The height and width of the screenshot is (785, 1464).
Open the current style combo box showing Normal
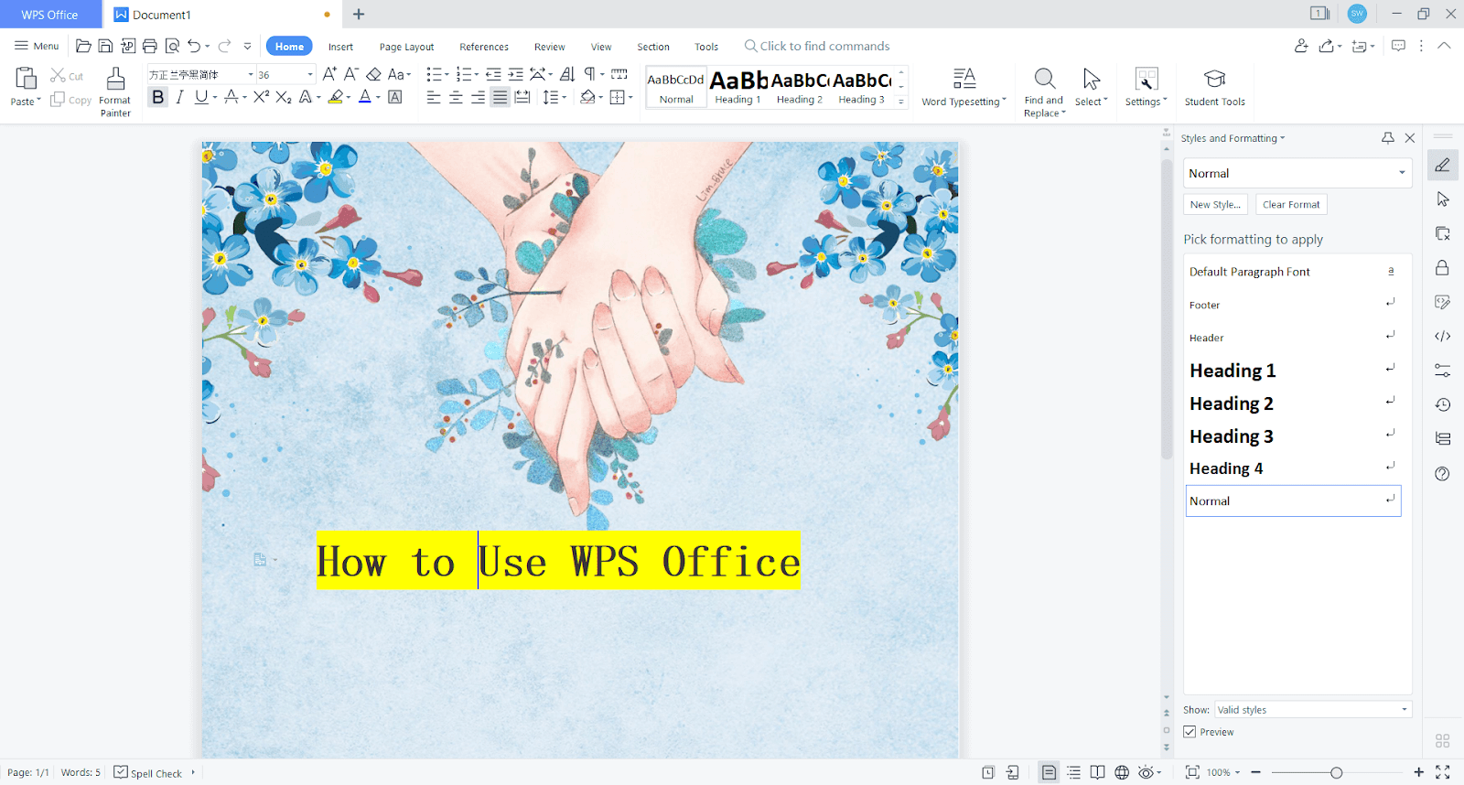pos(1297,173)
